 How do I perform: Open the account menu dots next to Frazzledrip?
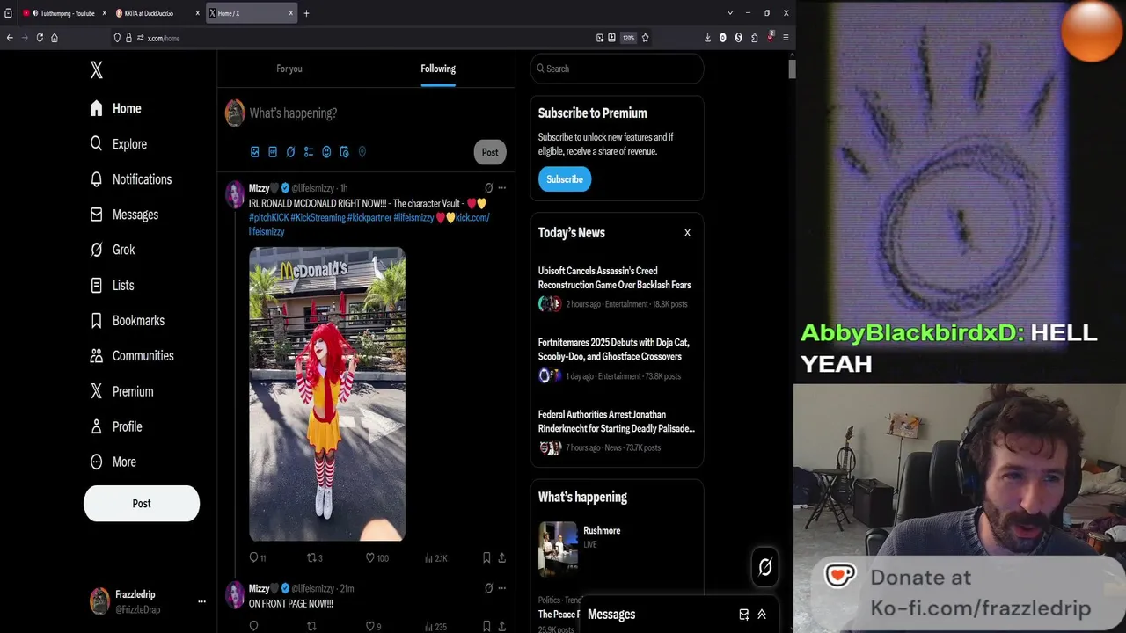(201, 602)
